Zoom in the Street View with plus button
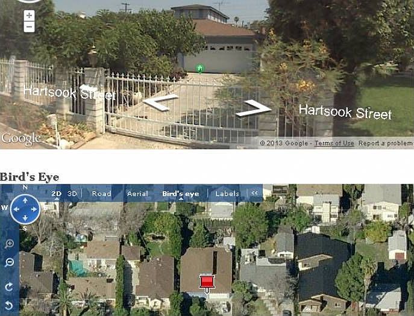The height and width of the screenshot is (316, 414). point(30,16)
